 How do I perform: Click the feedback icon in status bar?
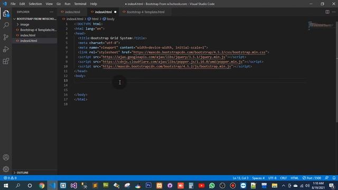click(327, 178)
